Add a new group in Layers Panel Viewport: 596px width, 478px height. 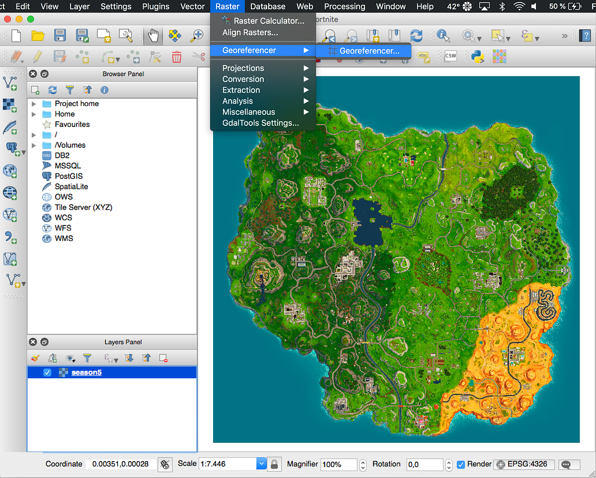(53, 358)
